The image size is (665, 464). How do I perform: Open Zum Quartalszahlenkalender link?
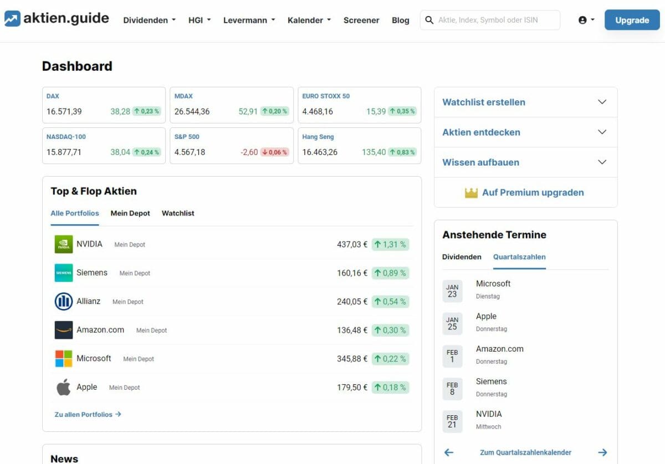525,452
